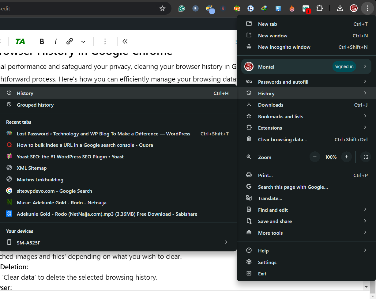Open mail extension with red 3 badge
The width and height of the screenshot is (376, 299).
[x=306, y=9]
